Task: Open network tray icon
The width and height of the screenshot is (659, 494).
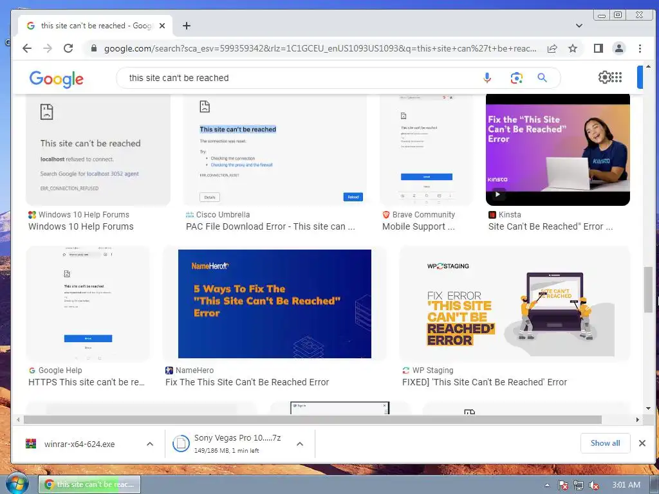Action: point(579,485)
